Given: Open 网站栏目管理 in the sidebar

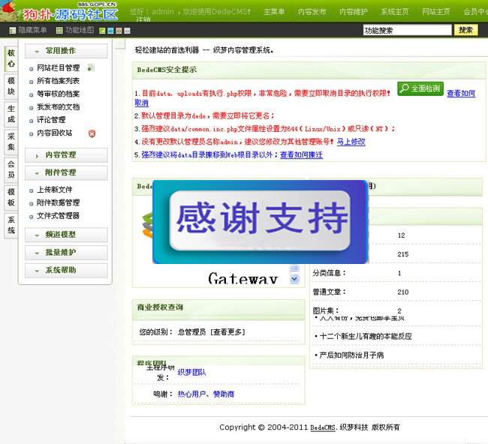Looking at the screenshot, I should [59, 67].
